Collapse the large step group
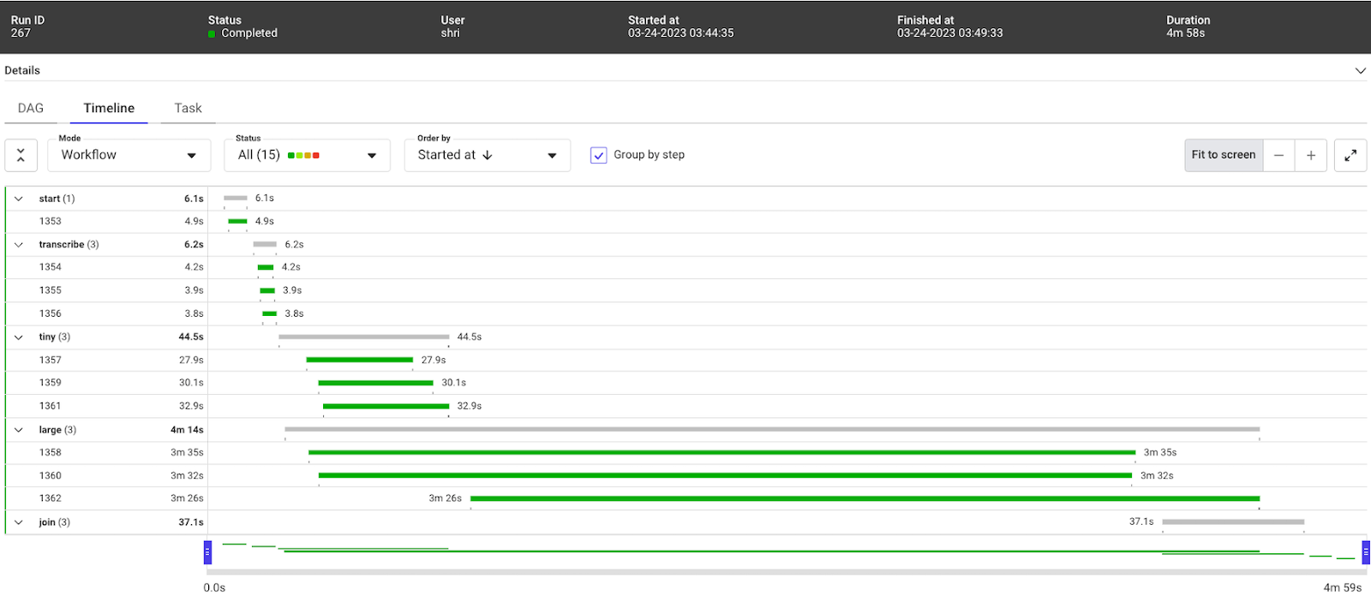This screenshot has width=1371, height=596. tap(19, 430)
